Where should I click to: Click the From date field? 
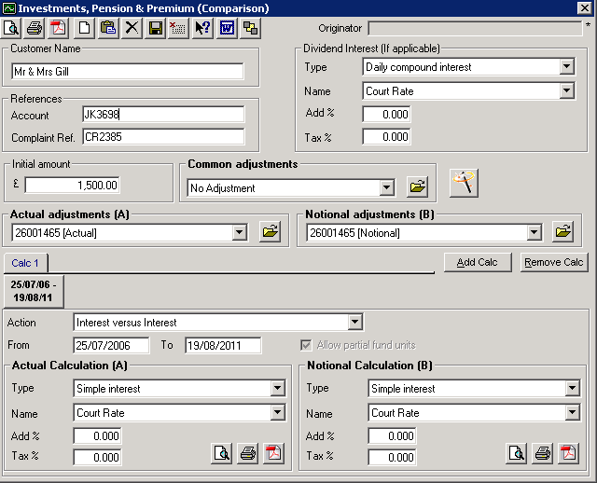pos(111,345)
